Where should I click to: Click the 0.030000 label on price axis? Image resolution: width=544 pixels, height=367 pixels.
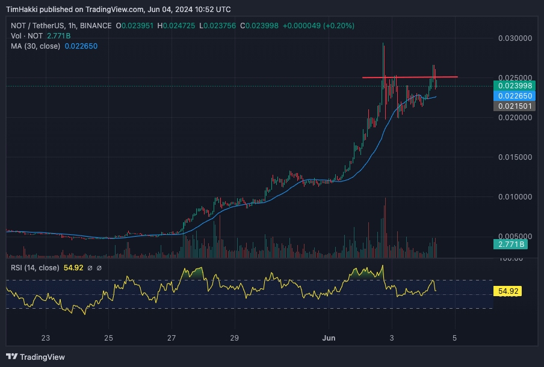pos(515,38)
